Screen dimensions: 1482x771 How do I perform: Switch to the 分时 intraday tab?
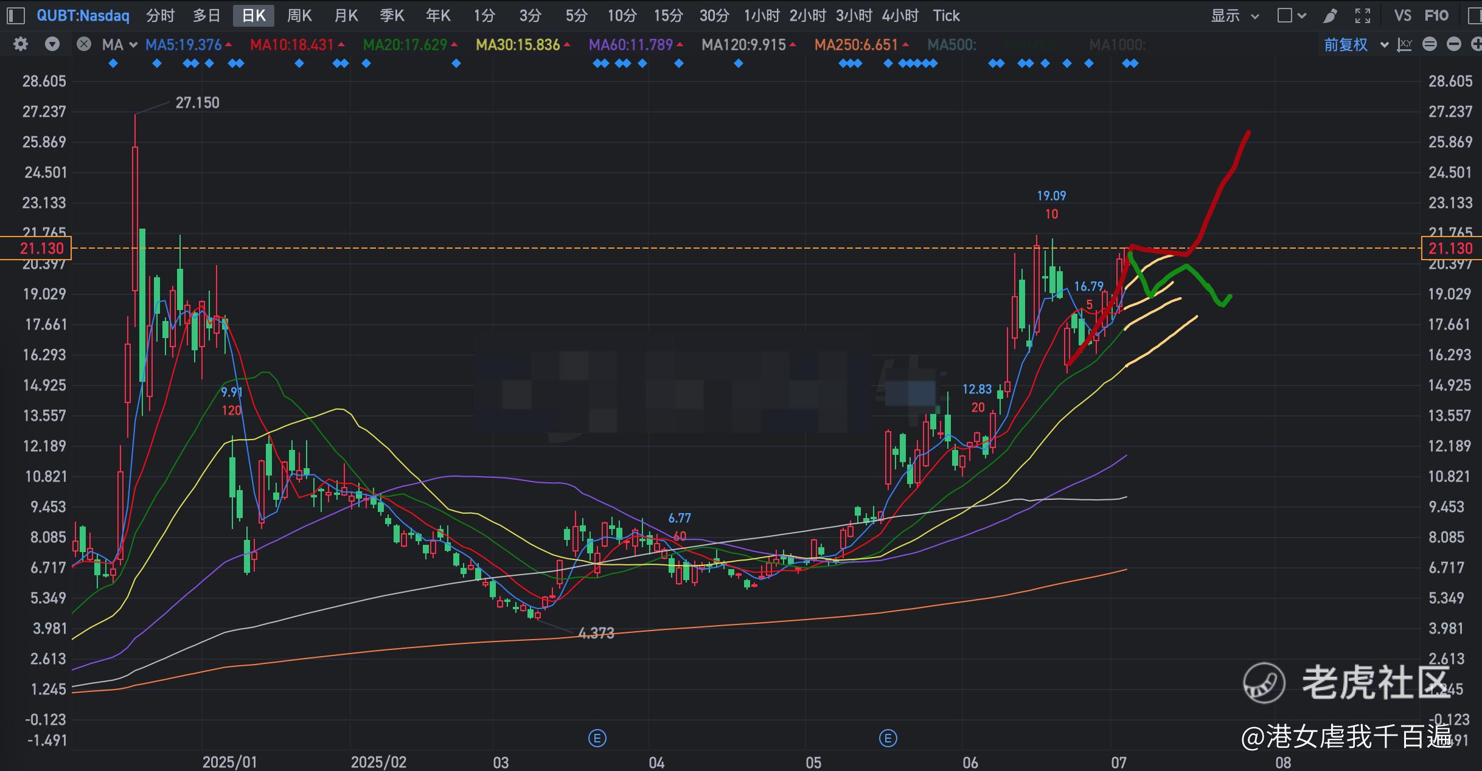161,16
